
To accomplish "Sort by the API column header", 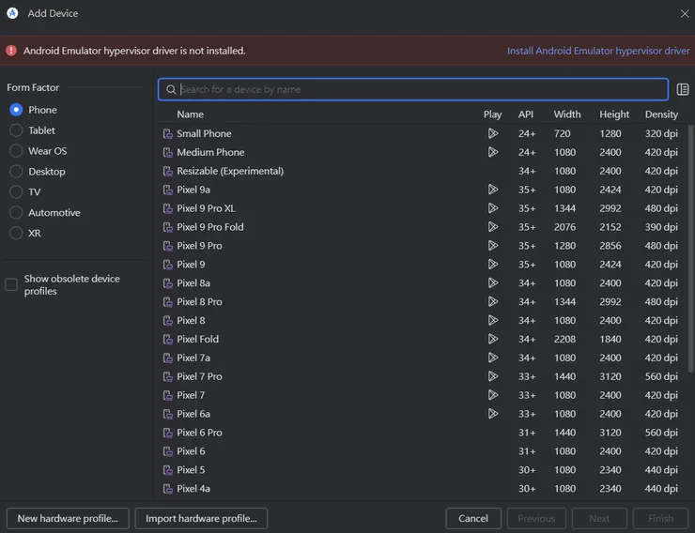I will [x=526, y=114].
